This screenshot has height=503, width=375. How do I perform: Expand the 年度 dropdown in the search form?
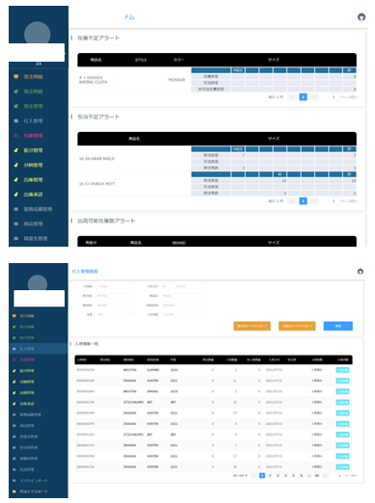[x=115, y=315]
